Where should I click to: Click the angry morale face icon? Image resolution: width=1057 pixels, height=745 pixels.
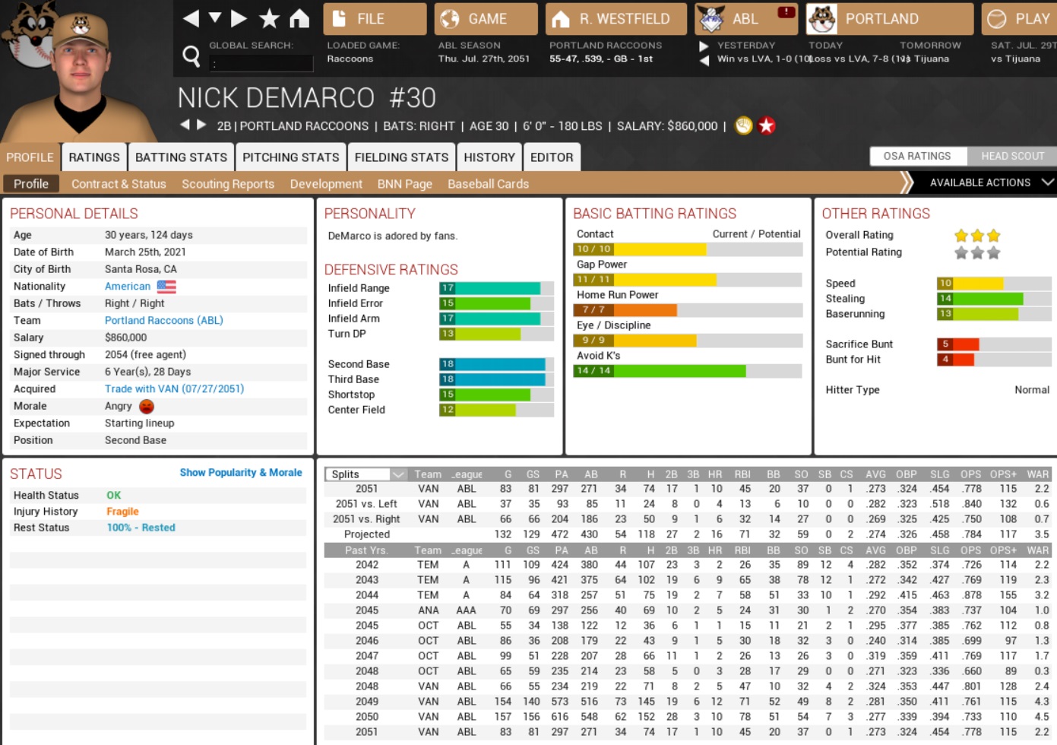point(147,407)
